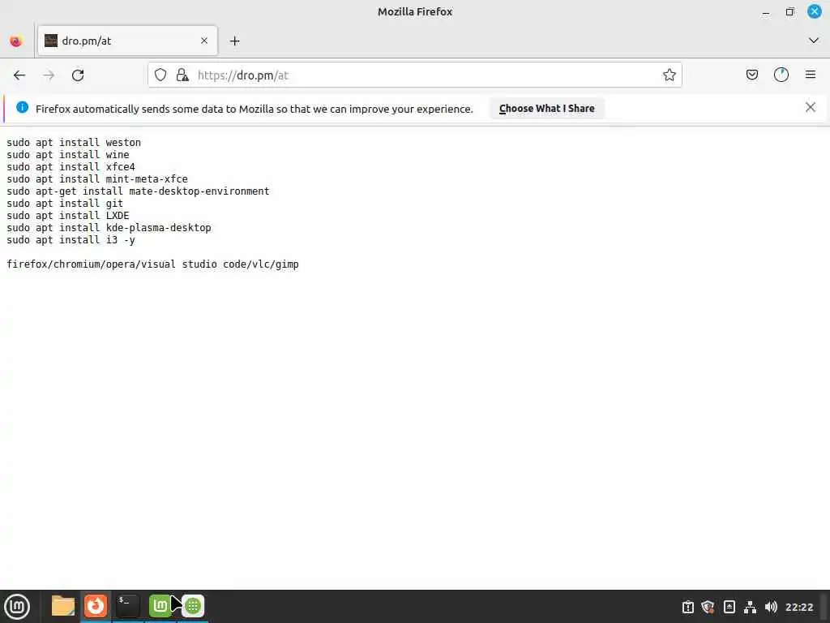Viewport: 830px width, 623px height.
Task: Open the clock showing 22:22
Action: 798,607
